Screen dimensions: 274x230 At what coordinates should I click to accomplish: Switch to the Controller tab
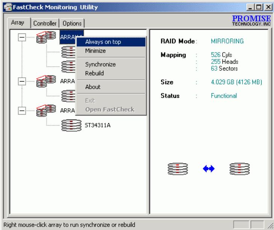point(45,23)
